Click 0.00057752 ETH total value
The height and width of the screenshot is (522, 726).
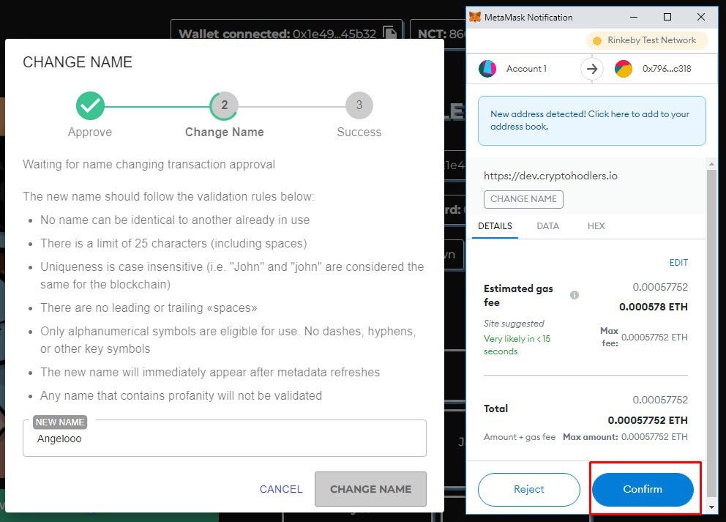[x=648, y=420]
